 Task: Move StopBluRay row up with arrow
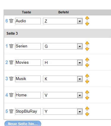(x=87, y=109)
